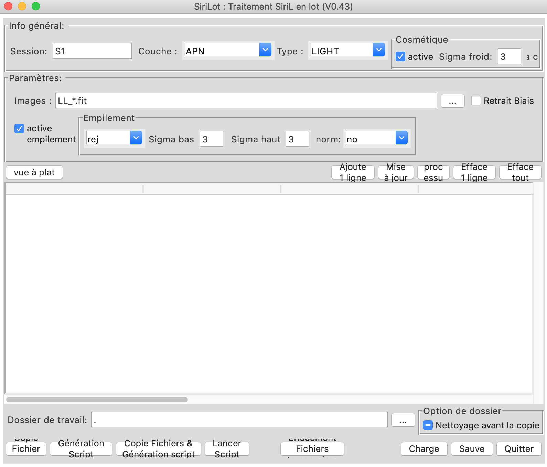Open the stacking method dropdown showing rej

(114, 139)
